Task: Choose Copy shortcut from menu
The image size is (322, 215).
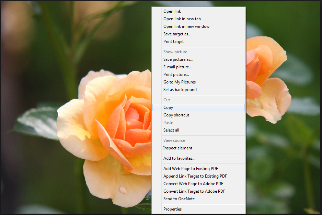Action: (x=198, y=115)
